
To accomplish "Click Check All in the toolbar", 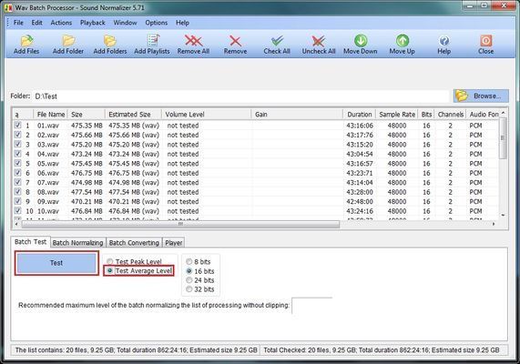I will (277, 45).
